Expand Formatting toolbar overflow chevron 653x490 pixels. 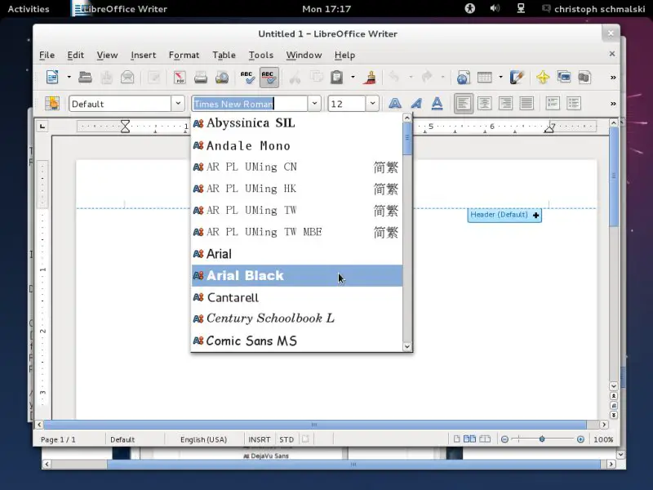[x=613, y=104]
